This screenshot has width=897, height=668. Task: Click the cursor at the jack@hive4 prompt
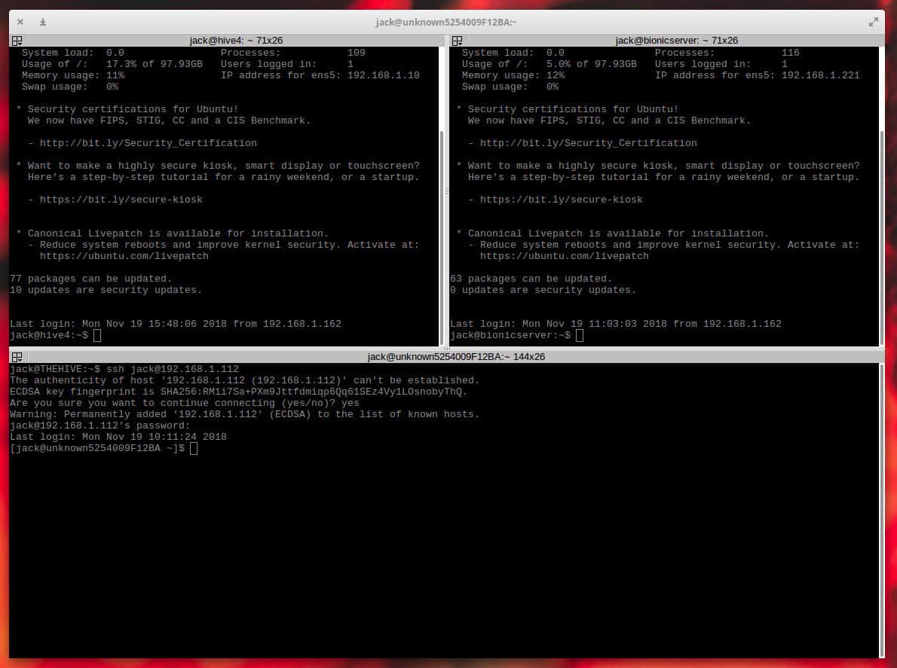pyautogui.click(x=97, y=335)
